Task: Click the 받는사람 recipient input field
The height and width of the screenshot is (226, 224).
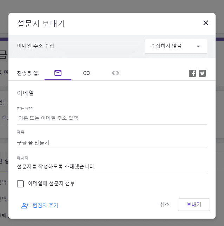Action: click(112, 118)
